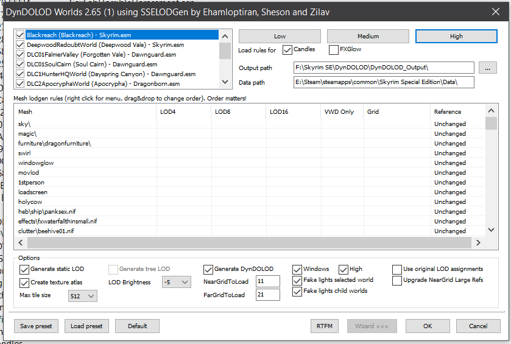Image resolution: width=511 pixels, height=344 pixels.
Task: Focus the FarGridToLoad value field
Action: click(267, 295)
